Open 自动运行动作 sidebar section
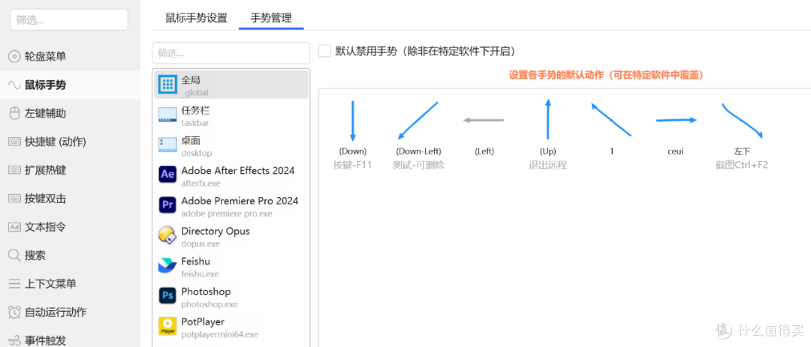Screen dimensions: 811x347 pyautogui.click(x=70, y=313)
